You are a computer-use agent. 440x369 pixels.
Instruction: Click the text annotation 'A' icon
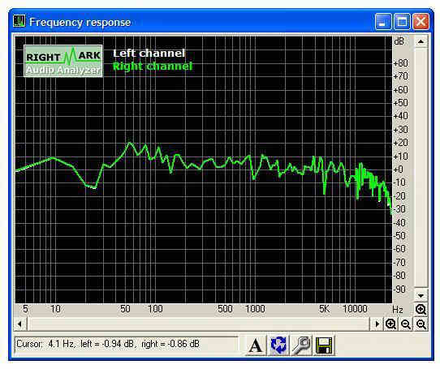pyautogui.click(x=256, y=345)
